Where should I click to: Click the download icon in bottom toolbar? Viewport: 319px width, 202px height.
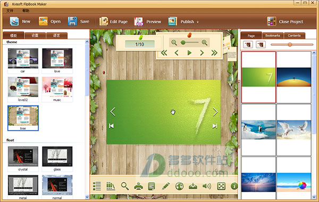point(193,186)
